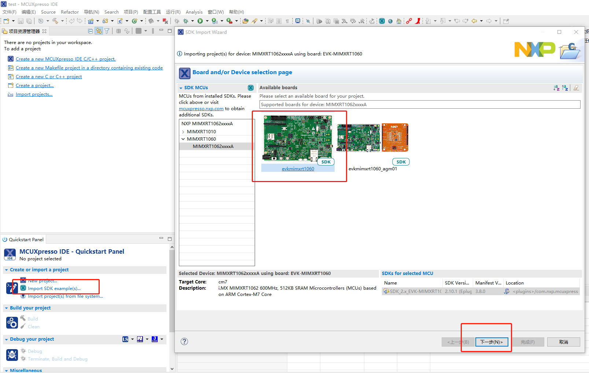
Task: Click the eraser clear filter icon
Action: coord(576,88)
